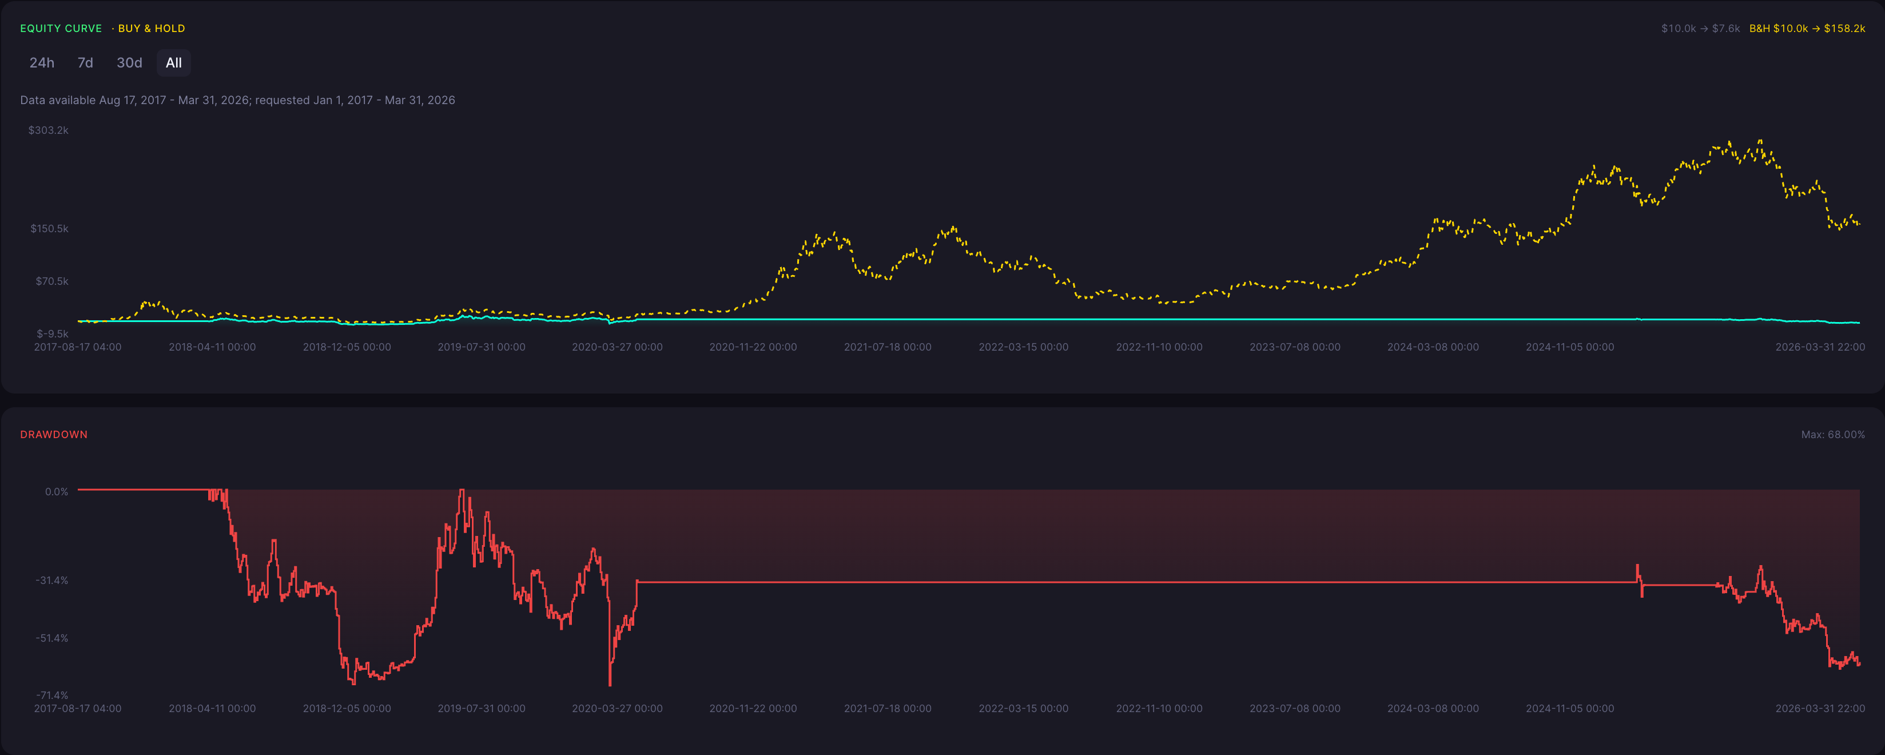This screenshot has width=1885, height=755.
Task: Click the B&H $10.0k → $158.2k summary
Action: [x=1807, y=29]
